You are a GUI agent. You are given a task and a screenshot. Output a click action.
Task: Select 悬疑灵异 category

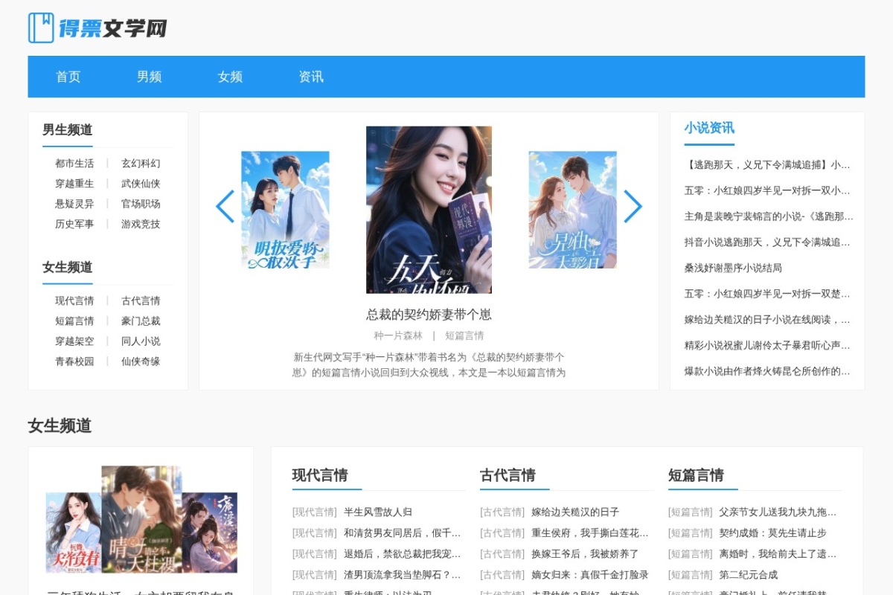point(74,203)
